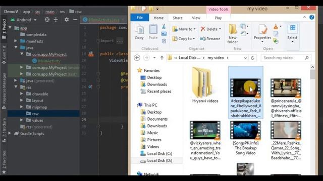Select the Video Tools contextual tab
The height and width of the screenshot is (181, 323).
(219, 10)
